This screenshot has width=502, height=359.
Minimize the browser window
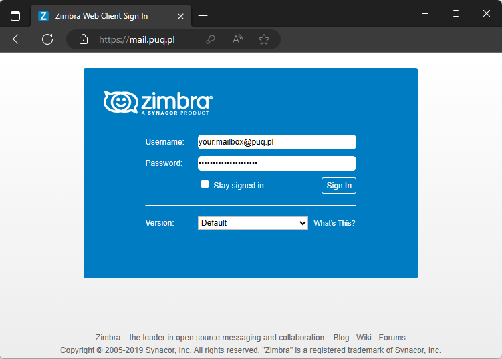point(425,13)
